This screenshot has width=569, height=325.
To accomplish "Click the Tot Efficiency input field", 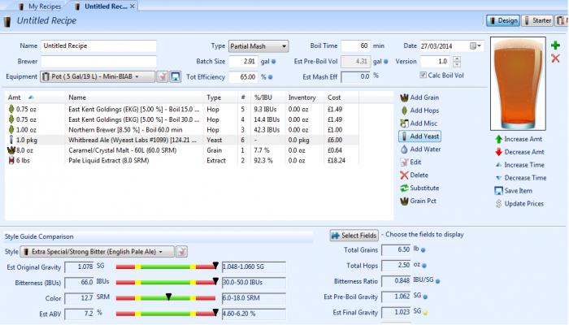I will coord(244,77).
